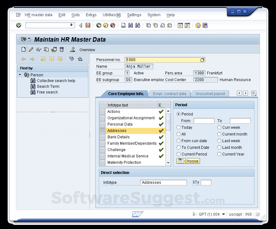Image resolution: width=276 pixels, height=229 pixels.
Task: Click the Print icon in the standard toolbar
Action: (123, 25)
